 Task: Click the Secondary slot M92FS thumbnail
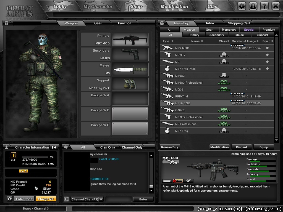point(130,54)
